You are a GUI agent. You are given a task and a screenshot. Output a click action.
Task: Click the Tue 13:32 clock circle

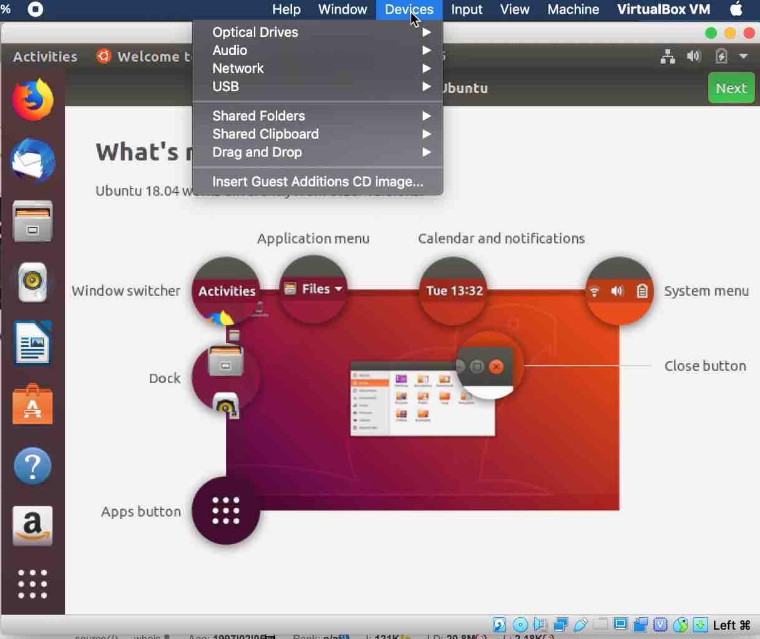click(x=454, y=291)
